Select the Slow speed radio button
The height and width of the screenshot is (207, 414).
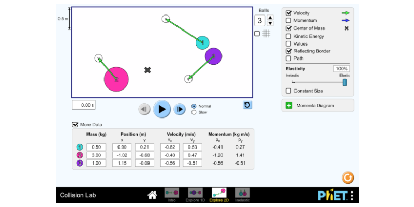click(x=194, y=112)
